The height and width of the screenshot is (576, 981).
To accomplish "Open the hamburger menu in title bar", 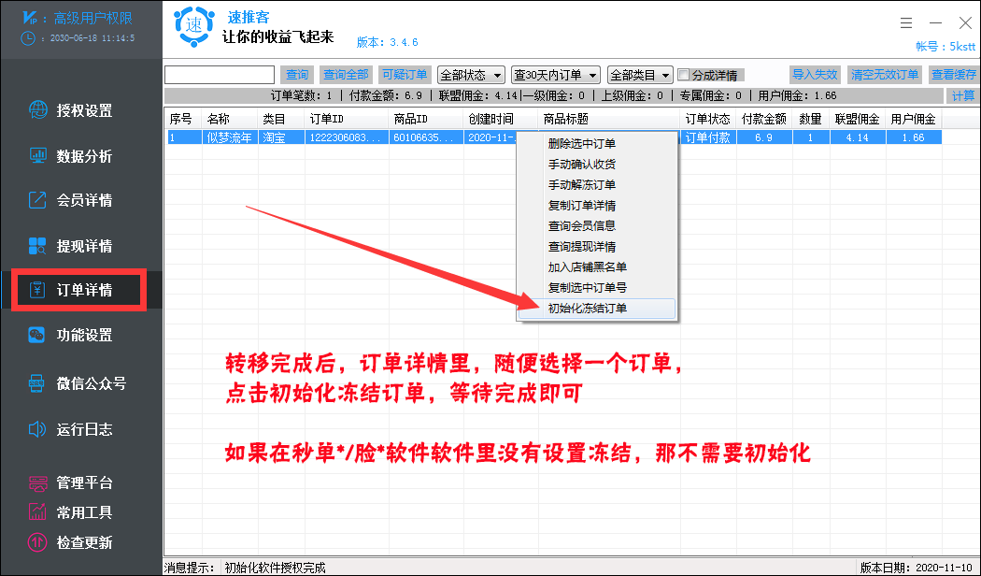I will click(906, 23).
